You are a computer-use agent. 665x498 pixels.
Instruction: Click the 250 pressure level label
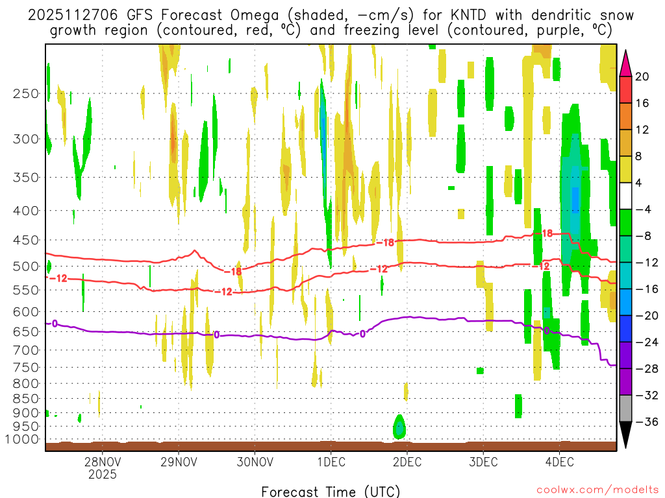tap(26, 93)
